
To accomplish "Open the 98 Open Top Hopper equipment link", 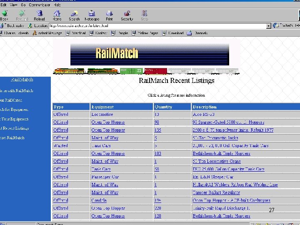I will [x=108, y=122].
